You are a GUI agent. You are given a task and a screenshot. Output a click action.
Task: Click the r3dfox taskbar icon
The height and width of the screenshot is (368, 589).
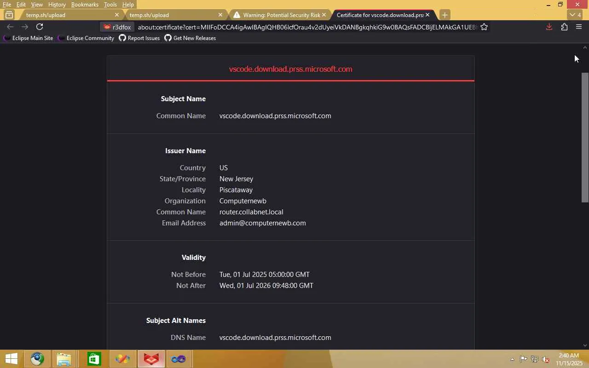point(151,359)
